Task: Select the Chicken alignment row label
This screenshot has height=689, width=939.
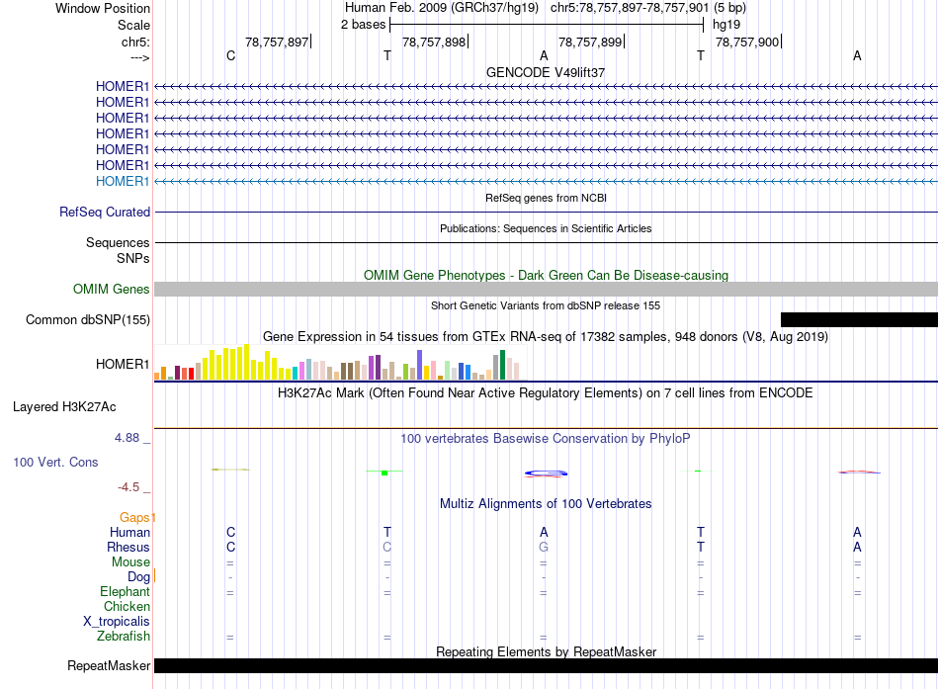Action: tap(127, 606)
